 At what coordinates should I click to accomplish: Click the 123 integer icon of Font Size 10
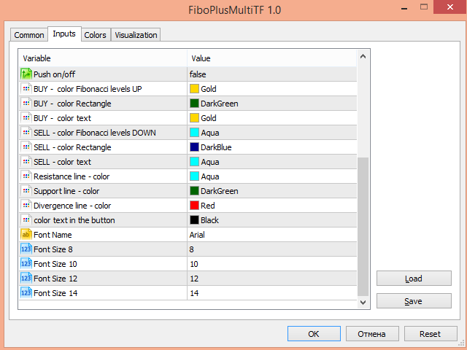26,264
